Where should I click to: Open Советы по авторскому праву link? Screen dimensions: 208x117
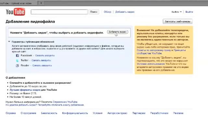154,50
